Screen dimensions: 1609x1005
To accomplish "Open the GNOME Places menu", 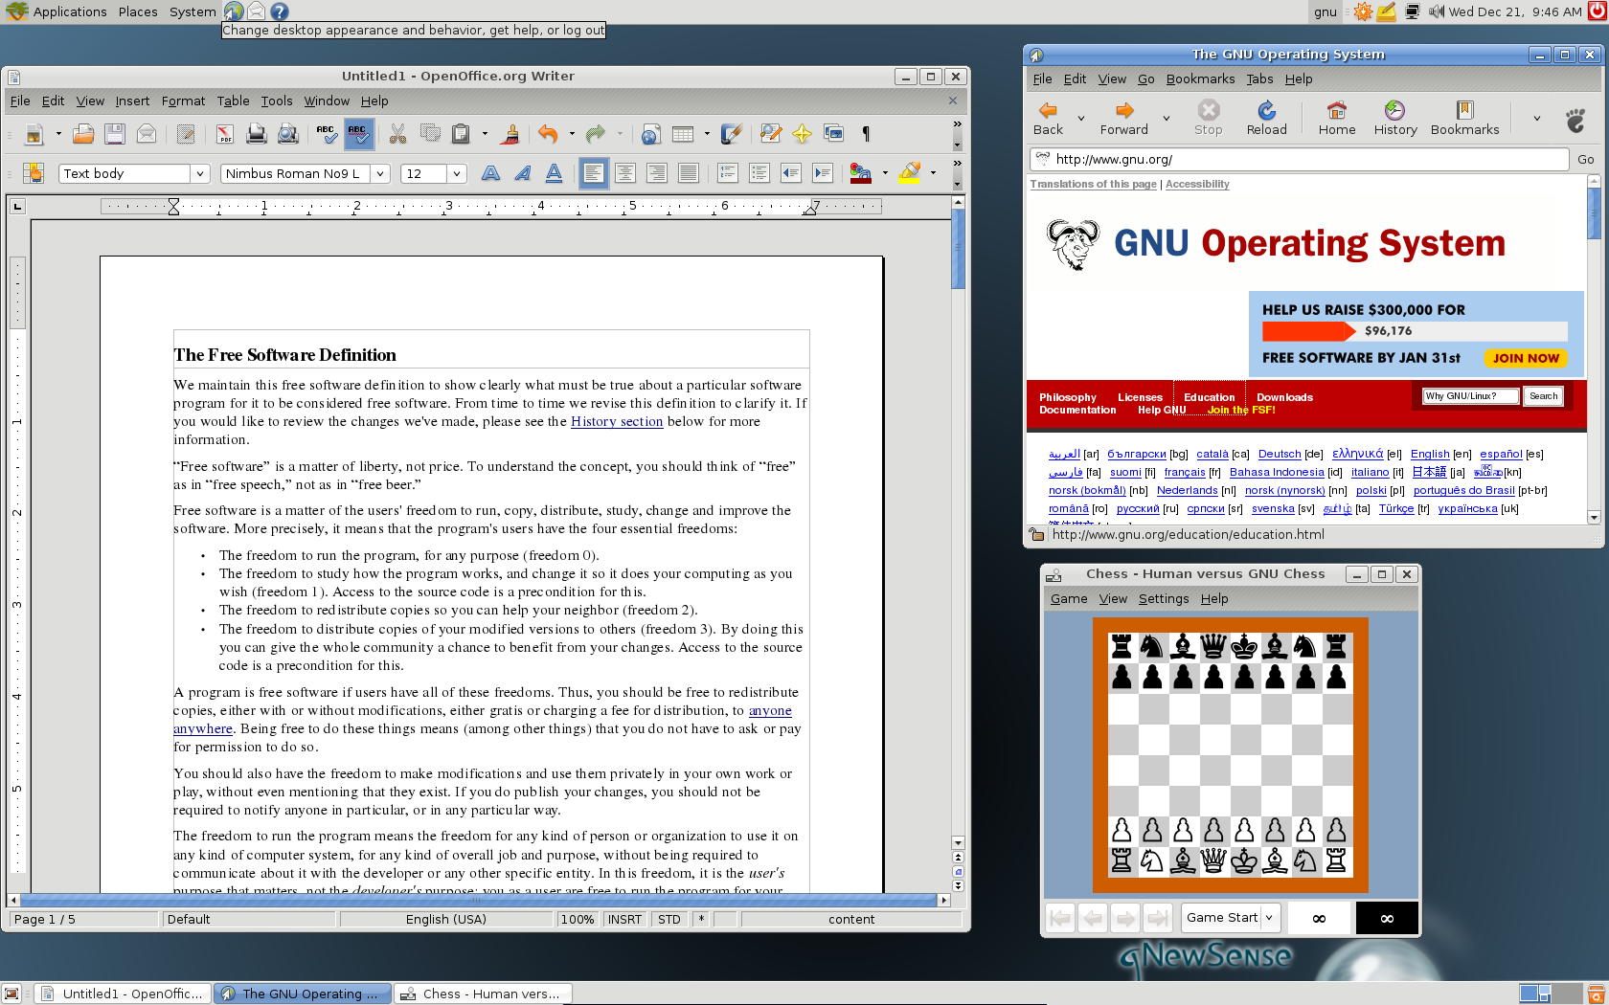I will click(138, 11).
